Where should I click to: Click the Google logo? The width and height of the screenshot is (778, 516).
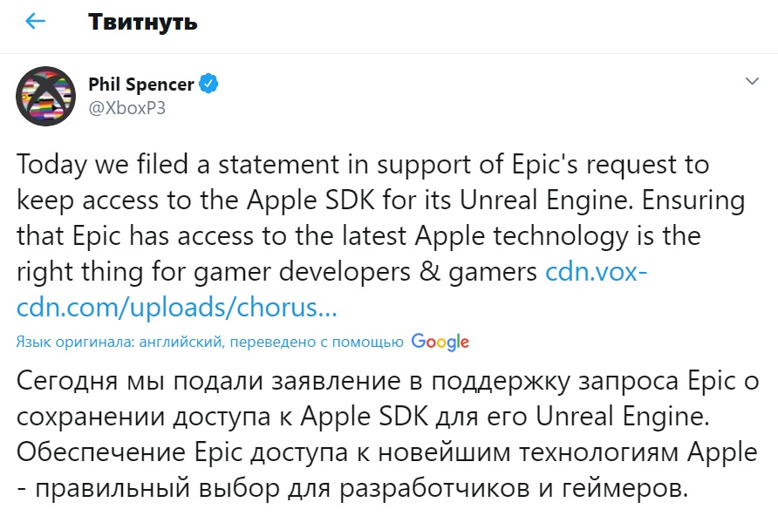(440, 342)
